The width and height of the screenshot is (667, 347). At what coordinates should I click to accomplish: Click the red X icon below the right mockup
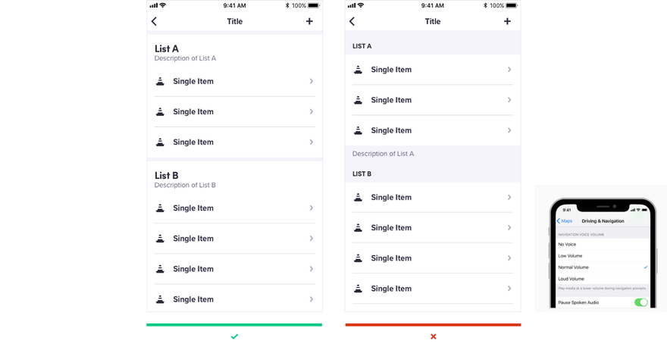tap(433, 336)
